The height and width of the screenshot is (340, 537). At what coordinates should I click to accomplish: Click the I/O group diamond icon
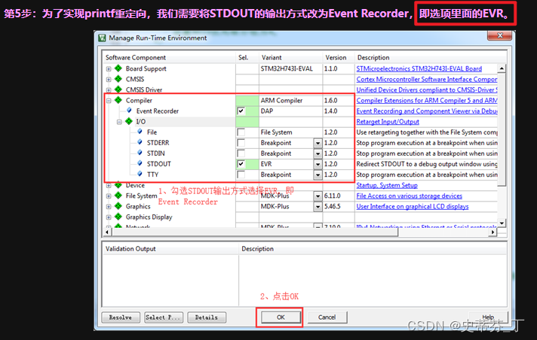(x=129, y=121)
